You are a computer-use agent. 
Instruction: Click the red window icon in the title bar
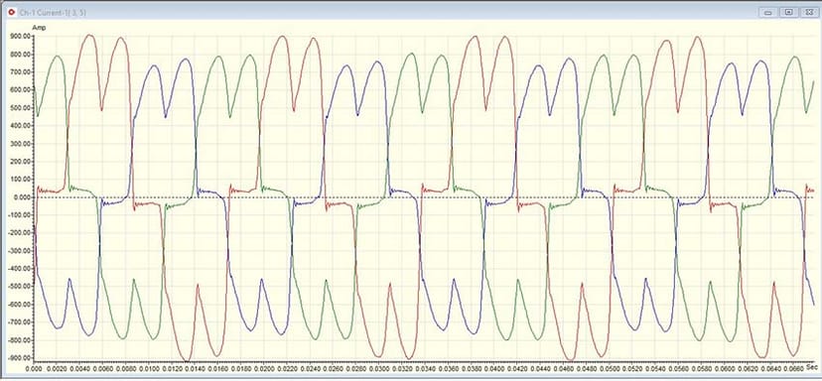click(x=12, y=12)
